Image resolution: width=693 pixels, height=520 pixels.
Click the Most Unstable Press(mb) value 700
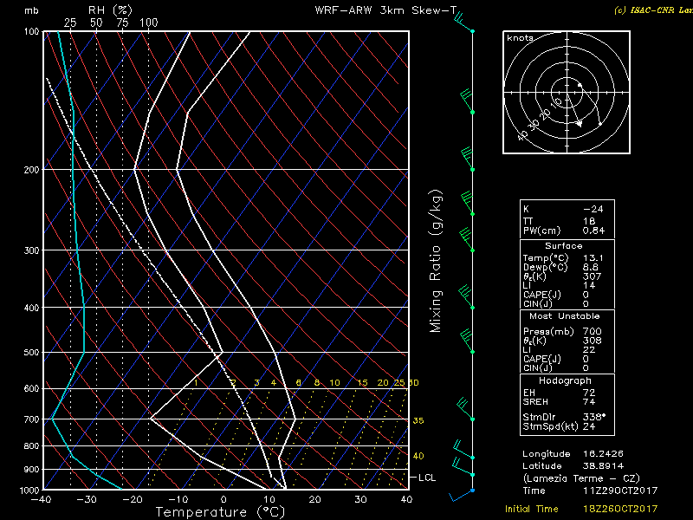[x=592, y=331]
